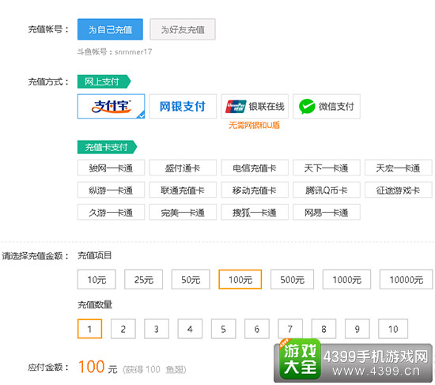Set recharge quantity to 3
This screenshot has width=435, height=385.
click(157, 329)
